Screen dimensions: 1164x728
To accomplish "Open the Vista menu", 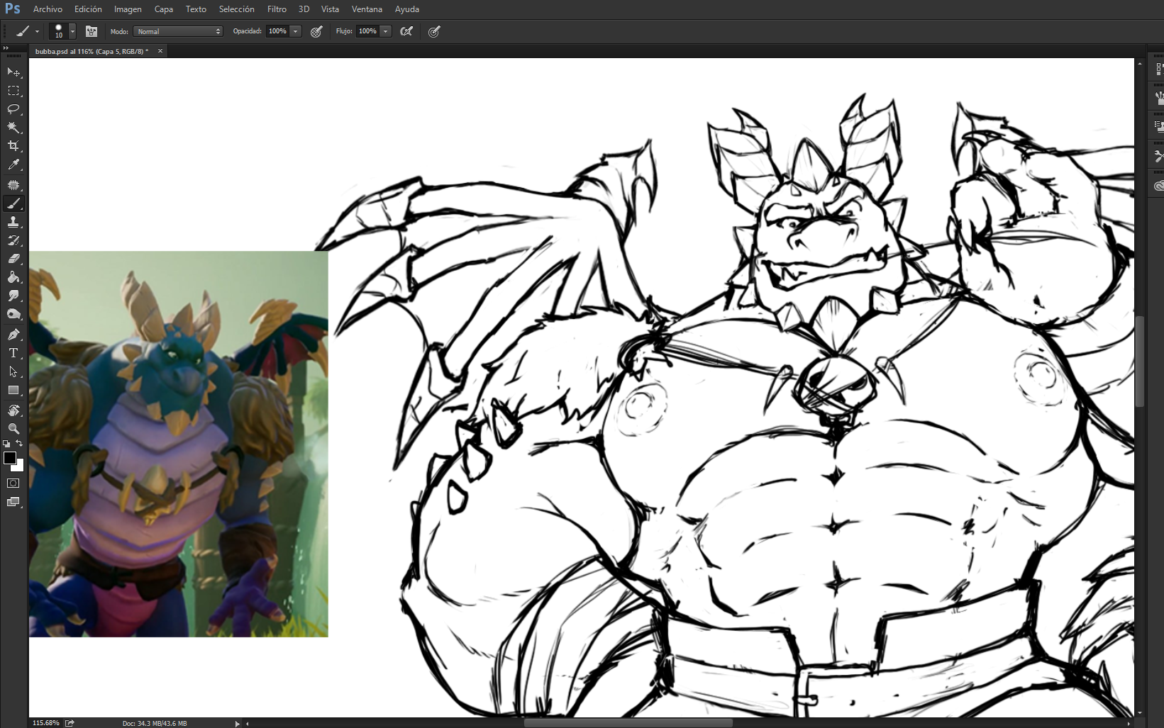I will click(x=330, y=9).
